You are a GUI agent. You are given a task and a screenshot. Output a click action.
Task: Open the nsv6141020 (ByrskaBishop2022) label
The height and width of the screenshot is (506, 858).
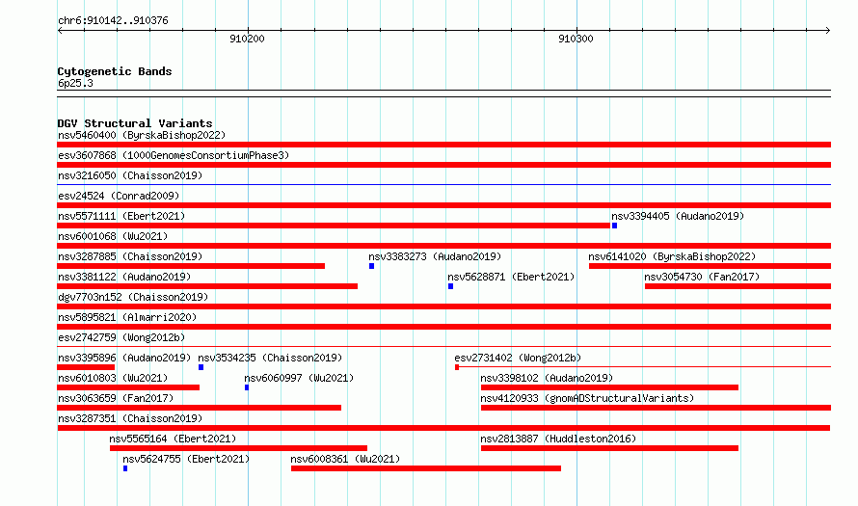(672, 256)
